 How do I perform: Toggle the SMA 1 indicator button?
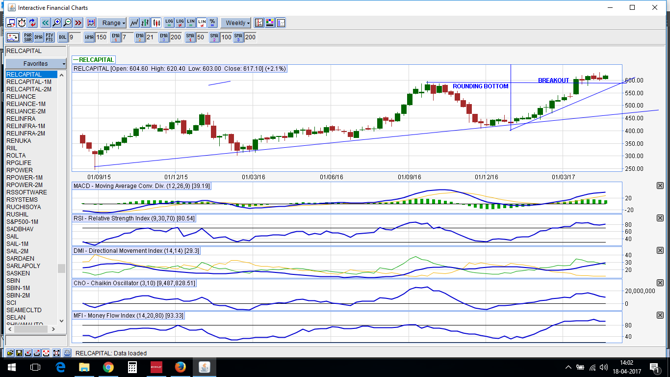point(190,37)
